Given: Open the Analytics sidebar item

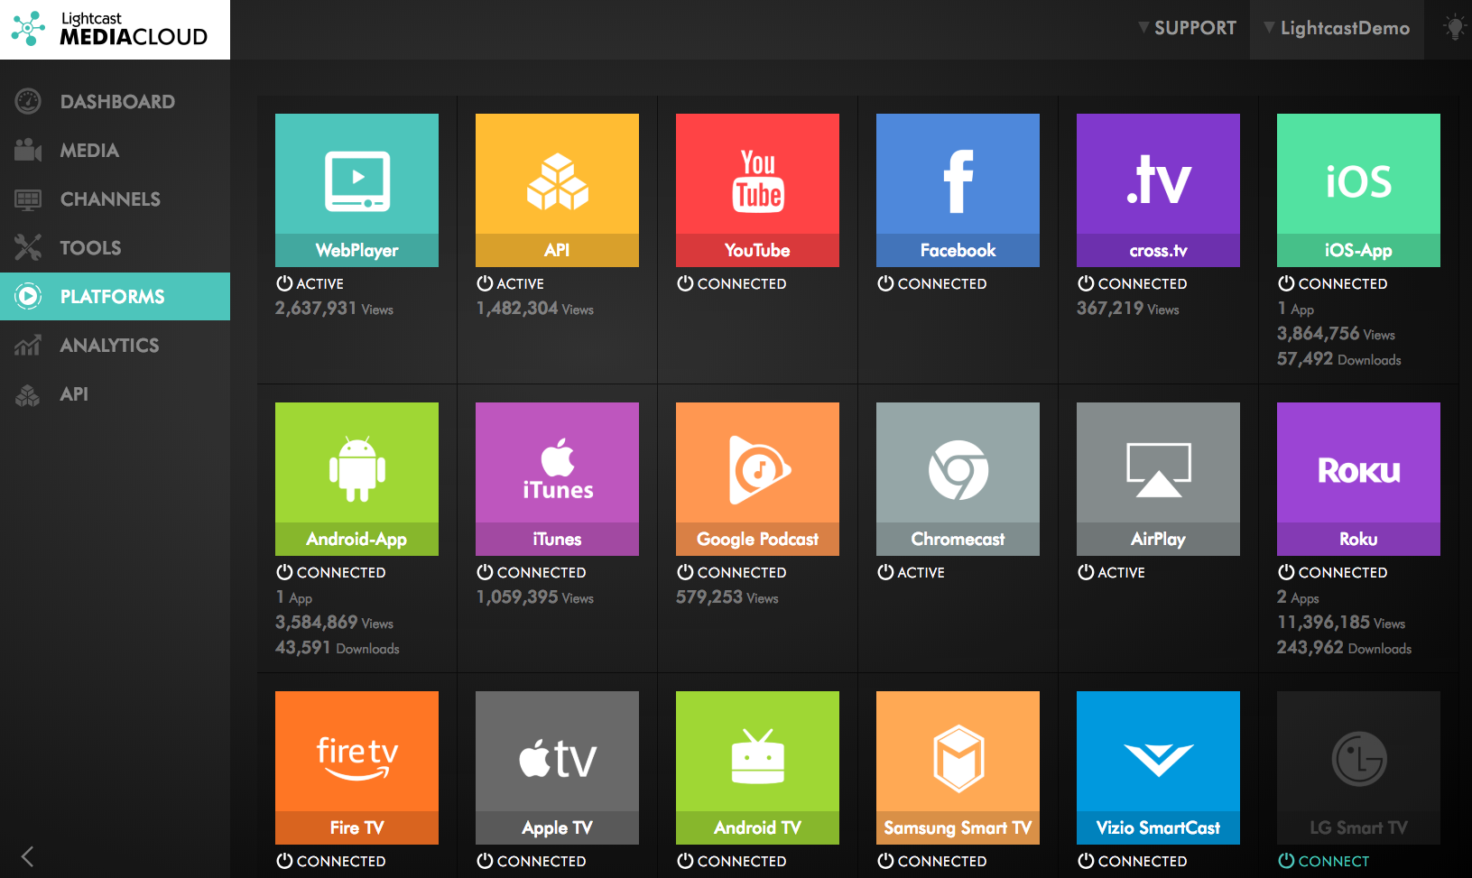Looking at the screenshot, I should click(108, 346).
